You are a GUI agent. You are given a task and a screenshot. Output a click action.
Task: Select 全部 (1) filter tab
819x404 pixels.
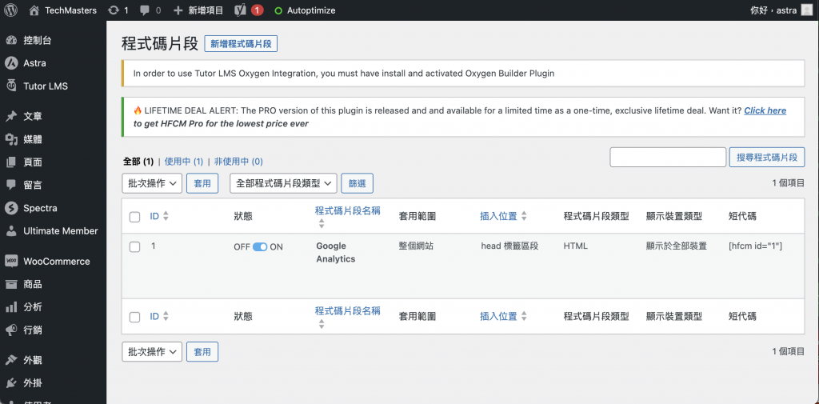(138, 162)
